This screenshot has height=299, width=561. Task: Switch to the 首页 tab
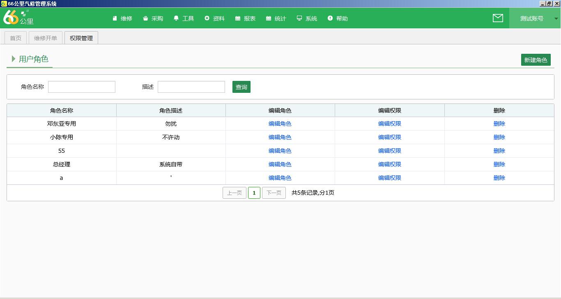tap(16, 38)
